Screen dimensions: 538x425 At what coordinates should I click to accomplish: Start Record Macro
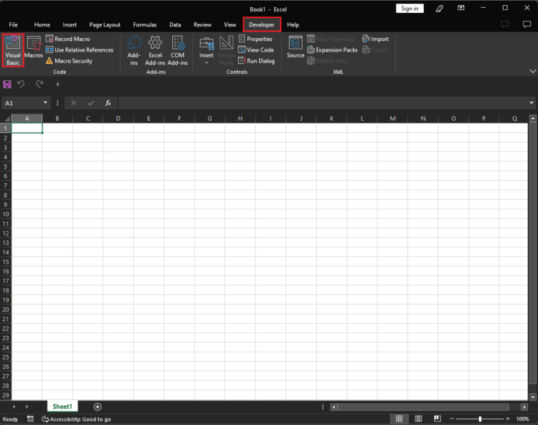[68, 39]
